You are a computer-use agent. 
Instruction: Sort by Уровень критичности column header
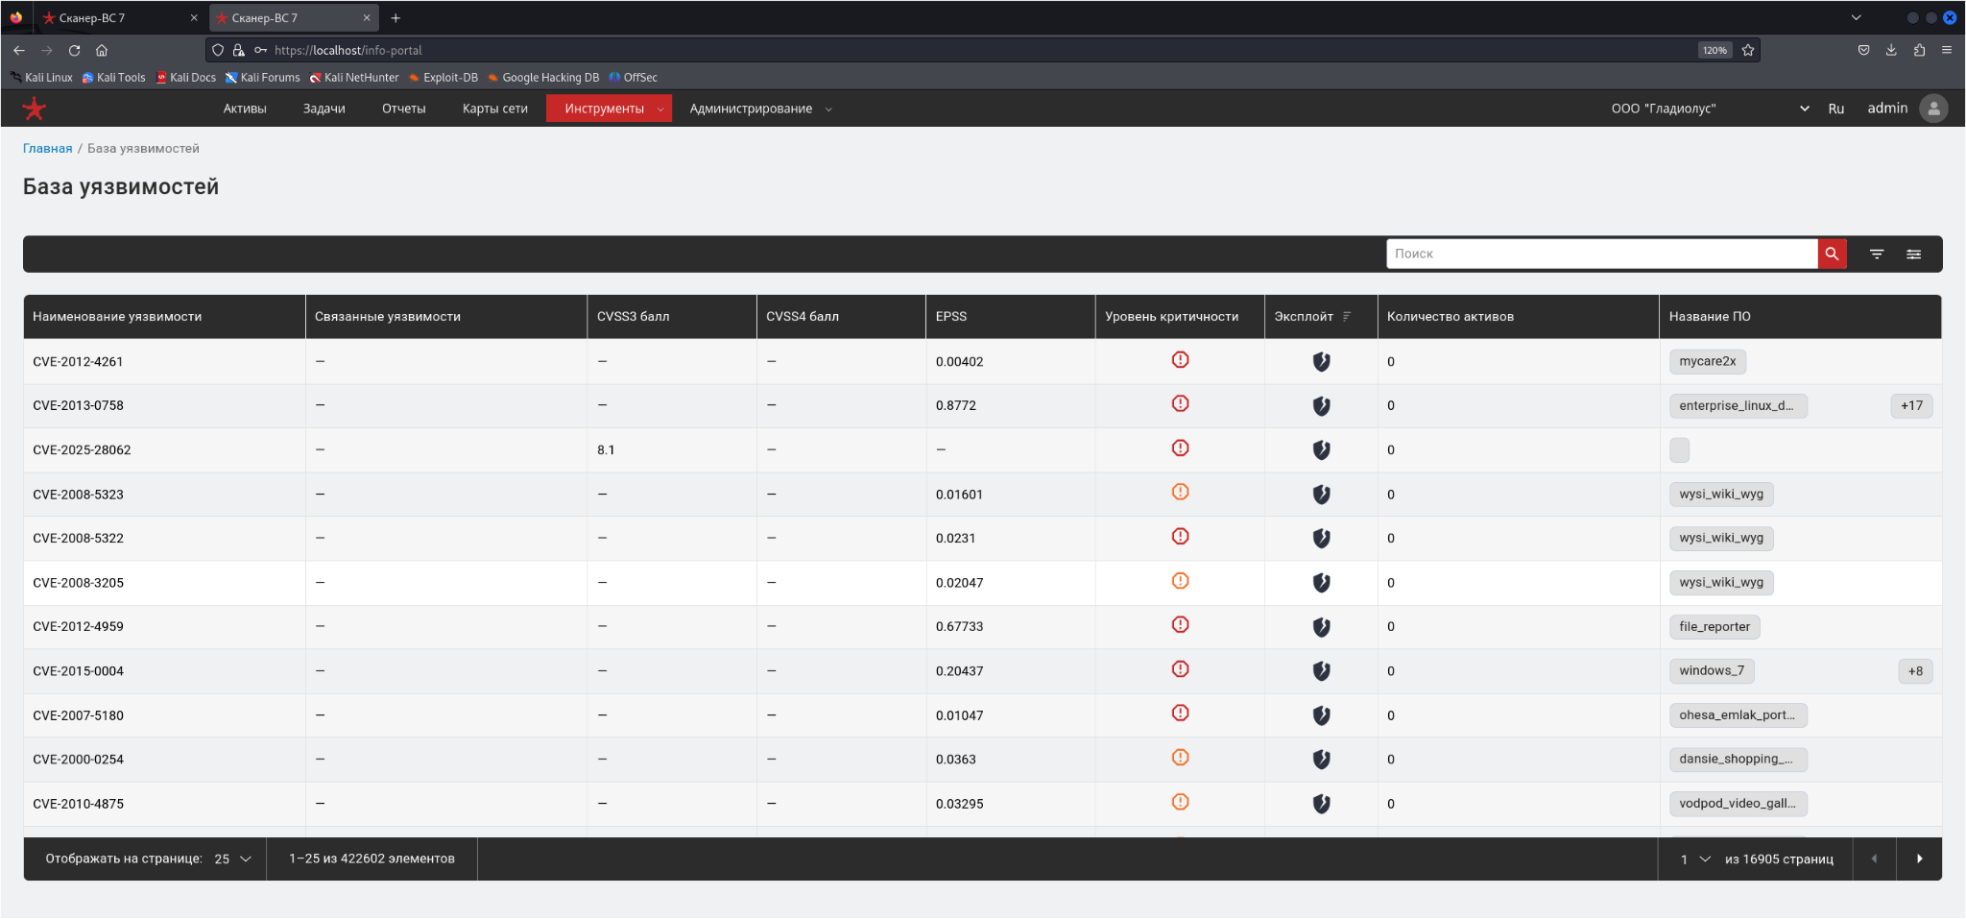1172,316
